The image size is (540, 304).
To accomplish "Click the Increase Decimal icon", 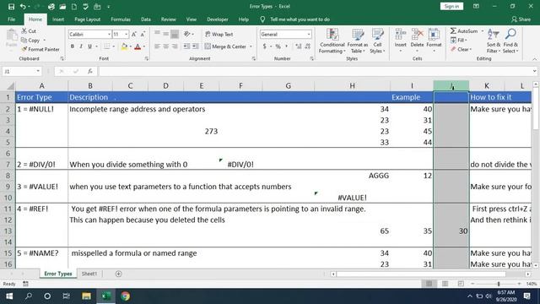I will pos(298,46).
